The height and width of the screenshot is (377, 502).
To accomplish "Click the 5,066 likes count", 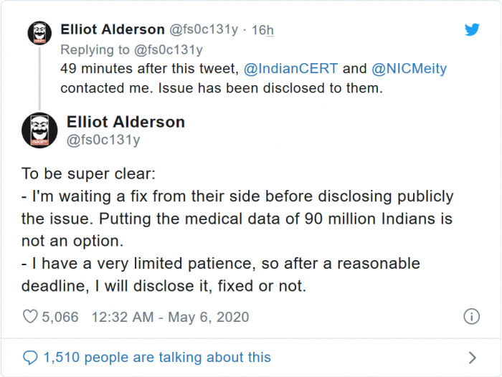I will pos(61,316).
